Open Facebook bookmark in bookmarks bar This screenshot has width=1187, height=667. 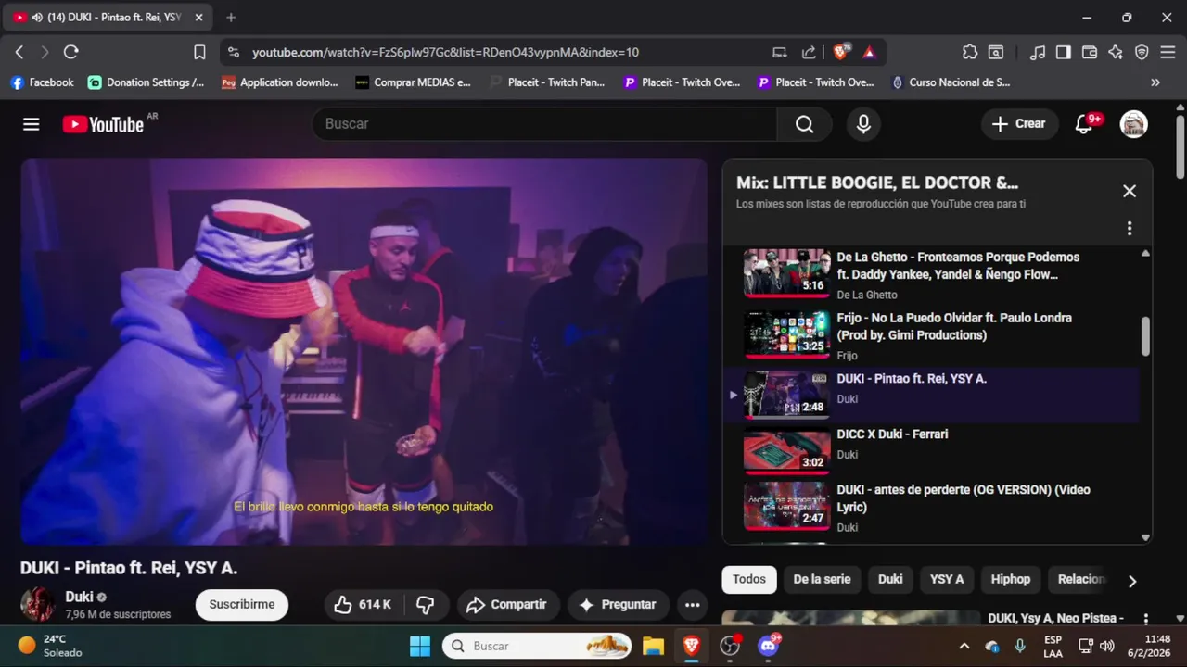(x=43, y=82)
